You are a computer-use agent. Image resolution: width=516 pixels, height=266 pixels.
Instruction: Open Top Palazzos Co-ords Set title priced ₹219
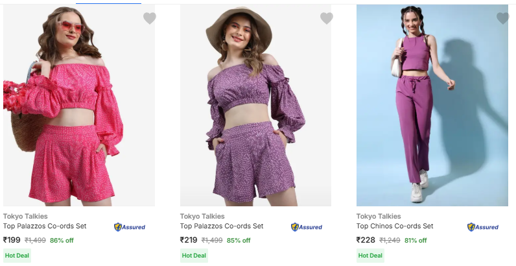coord(222,226)
